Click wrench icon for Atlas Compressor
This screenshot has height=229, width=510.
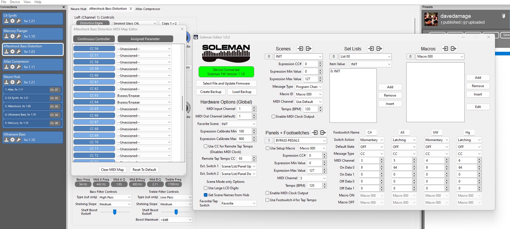point(19,67)
